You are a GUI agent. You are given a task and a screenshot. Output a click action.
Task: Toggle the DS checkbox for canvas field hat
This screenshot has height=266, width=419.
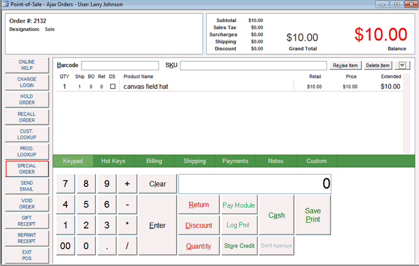[113, 87]
